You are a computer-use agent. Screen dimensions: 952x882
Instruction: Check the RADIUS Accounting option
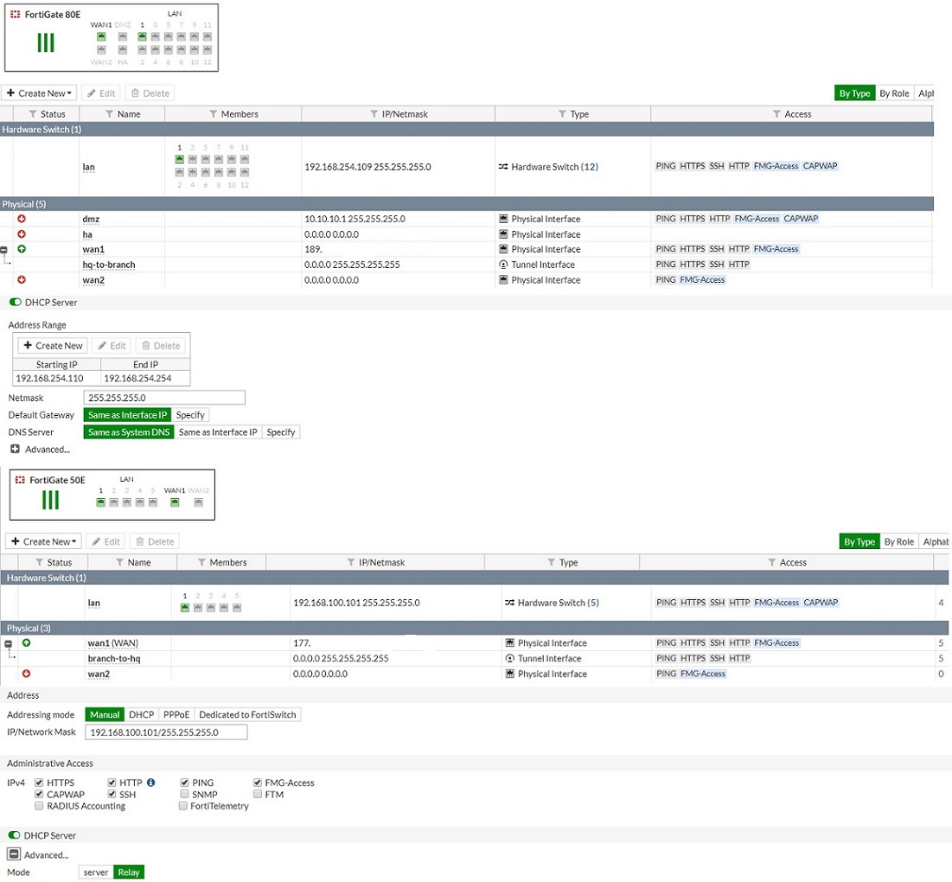(x=39, y=805)
